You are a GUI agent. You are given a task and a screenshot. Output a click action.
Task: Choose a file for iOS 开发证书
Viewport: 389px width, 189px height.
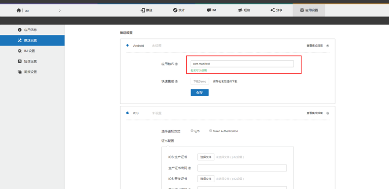point(206,179)
